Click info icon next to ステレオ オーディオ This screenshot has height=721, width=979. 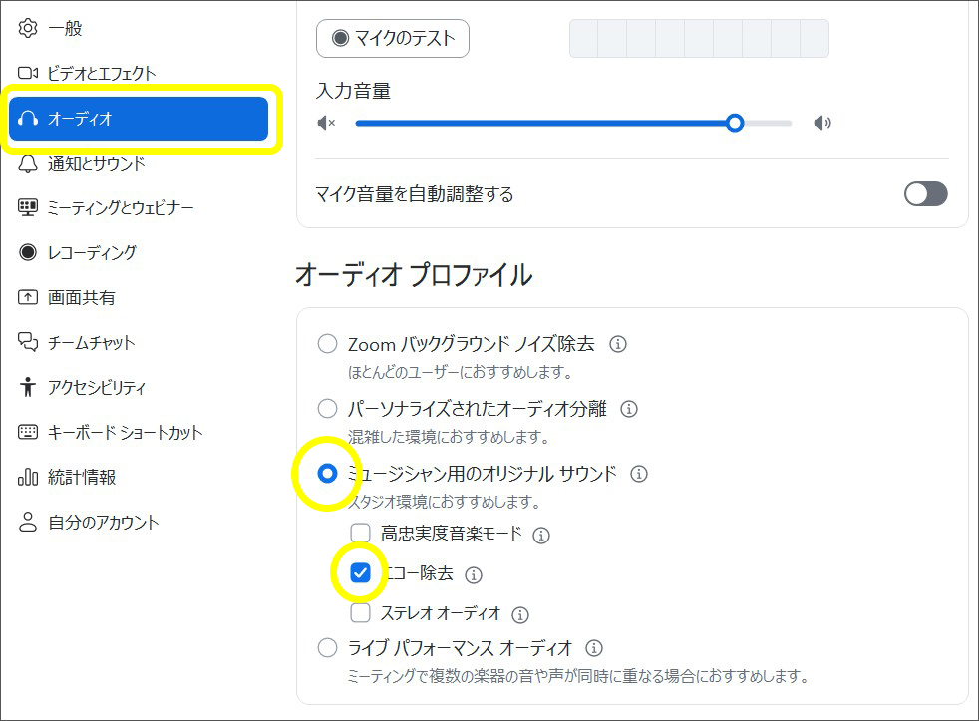tap(520, 614)
